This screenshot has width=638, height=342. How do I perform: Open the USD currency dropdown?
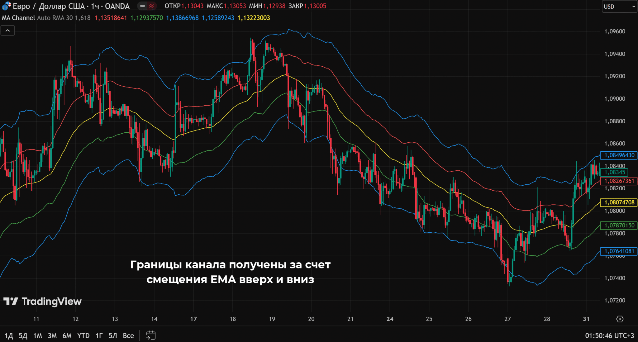619,7
